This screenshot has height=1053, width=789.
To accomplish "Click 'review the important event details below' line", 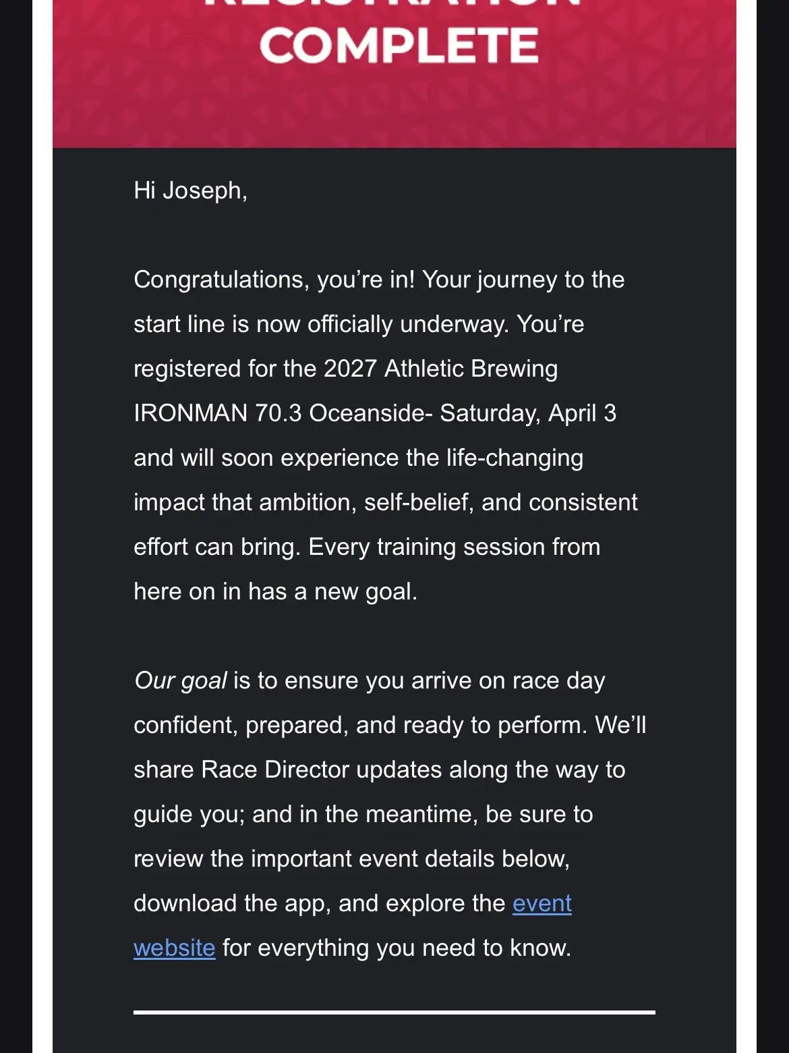I will click(x=351, y=859).
